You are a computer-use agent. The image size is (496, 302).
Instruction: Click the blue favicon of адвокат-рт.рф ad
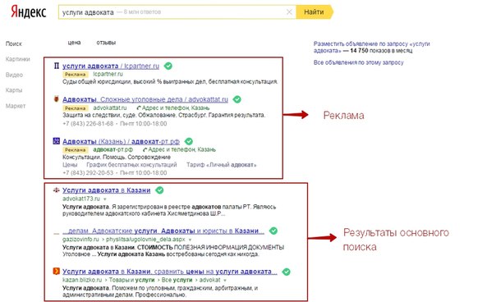(57, 141)
